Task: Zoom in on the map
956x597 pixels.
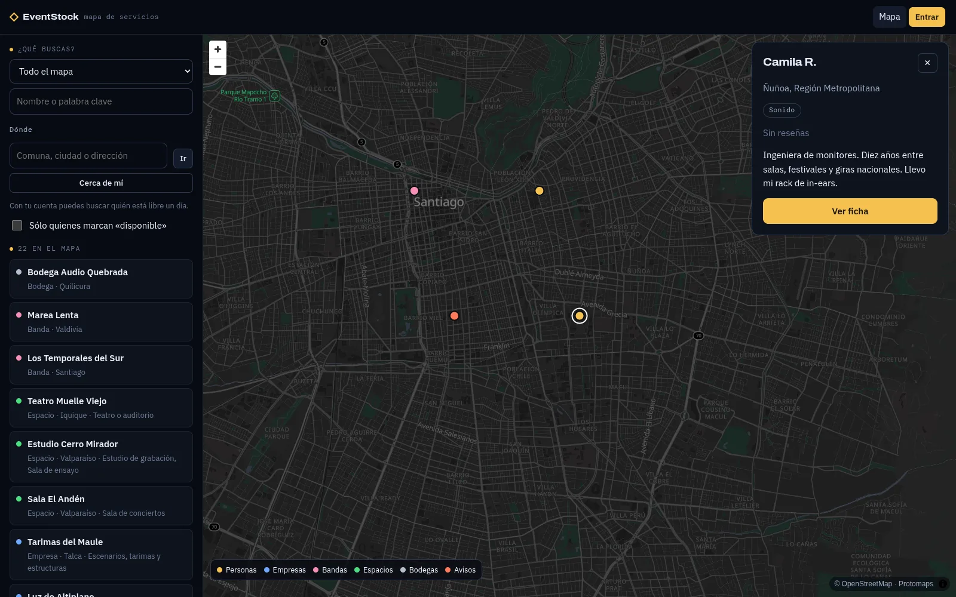Action: (x=217, y=50)
